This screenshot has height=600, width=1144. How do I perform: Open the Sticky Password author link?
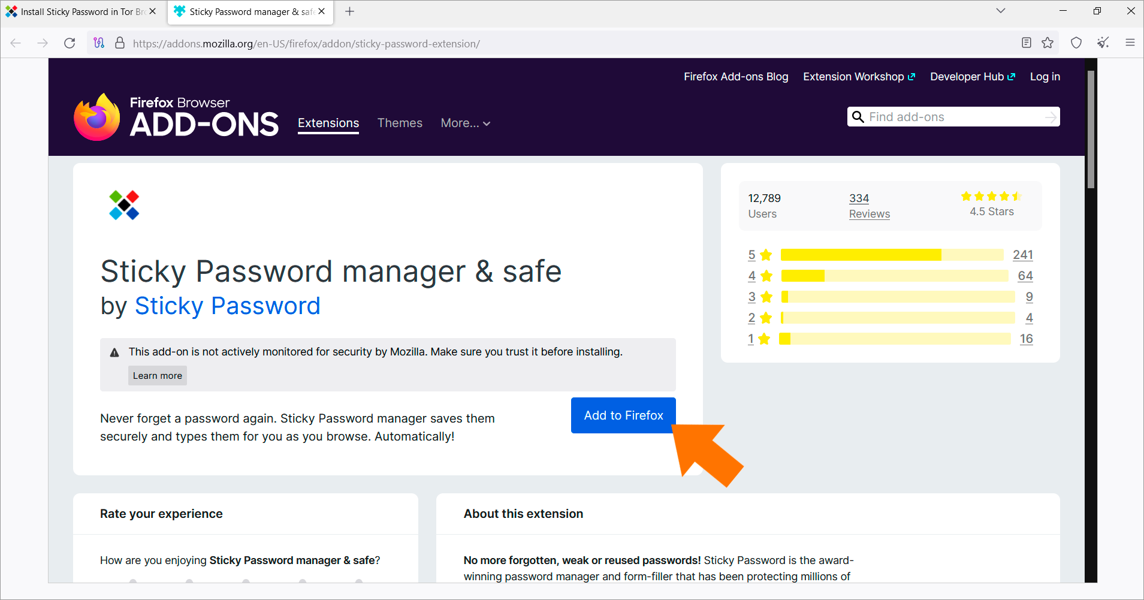coord(228,306)
